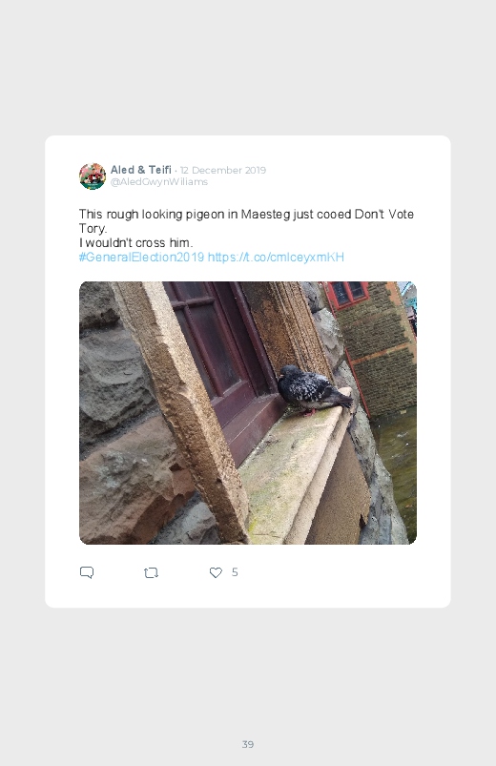Click the reply speech bubble icon
Image resolution: width=496 pixels, height=766 pixels.
click(87, 572)
